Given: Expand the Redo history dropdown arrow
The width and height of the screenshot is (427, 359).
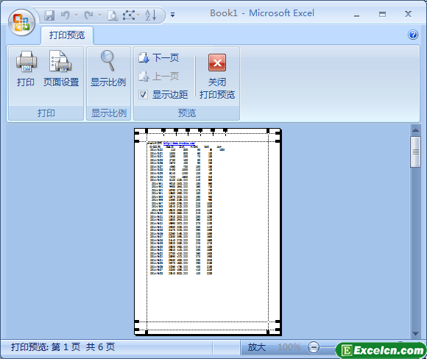Looking at the screenshot, I should [99, 15].
